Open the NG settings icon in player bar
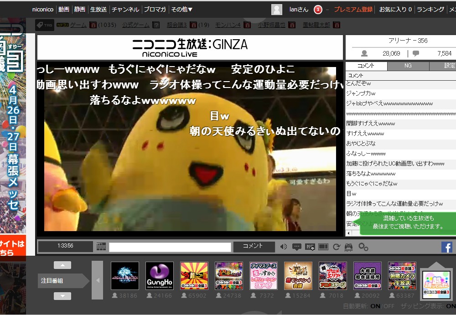The image size is (456, 315). coord(310,247)
